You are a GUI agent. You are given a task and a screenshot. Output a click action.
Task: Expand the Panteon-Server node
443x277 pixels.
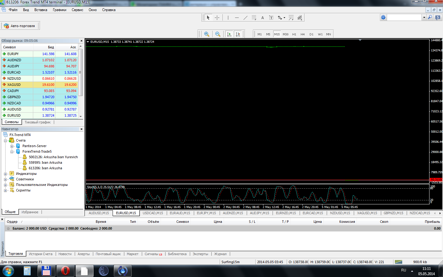click(x=12, y=146)
